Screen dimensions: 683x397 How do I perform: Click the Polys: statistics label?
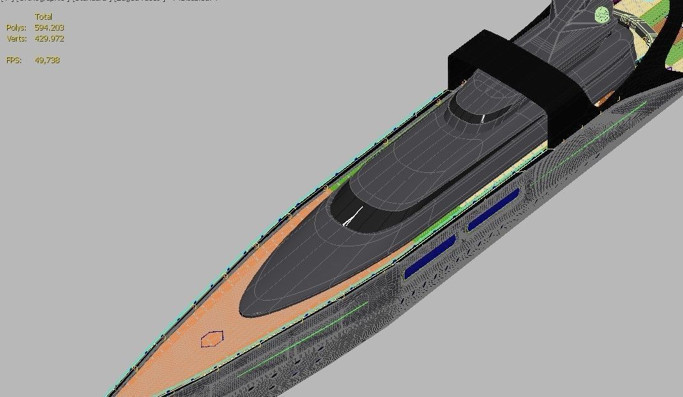(16, 27)
